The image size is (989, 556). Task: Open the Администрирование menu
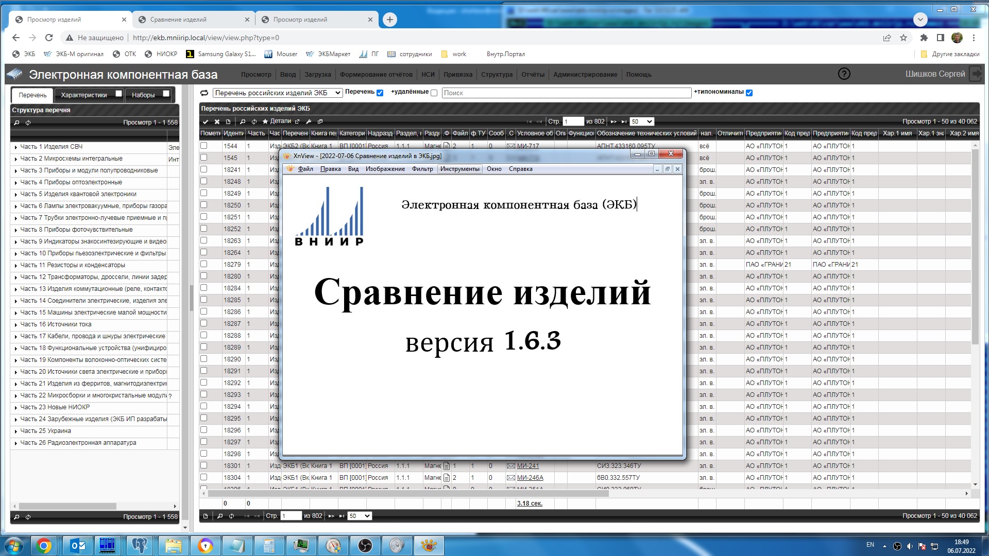click(585, 75)
